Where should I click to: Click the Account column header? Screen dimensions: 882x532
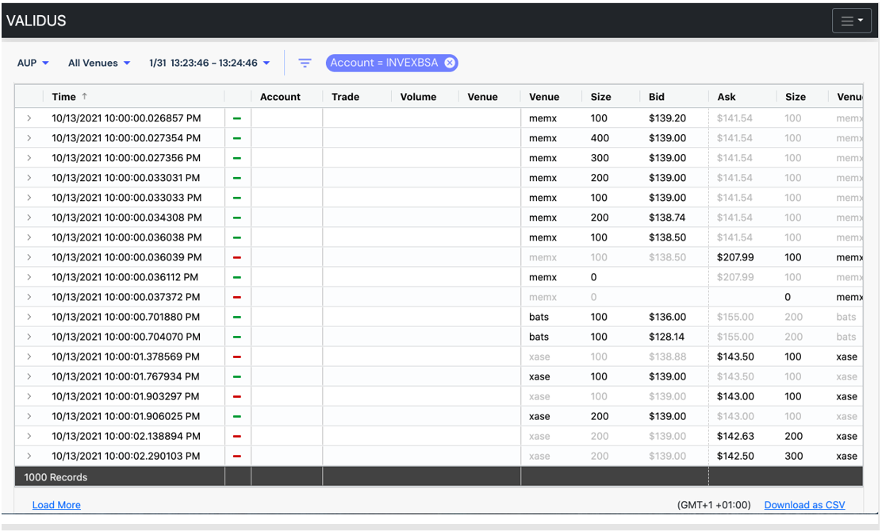(280, 97)
